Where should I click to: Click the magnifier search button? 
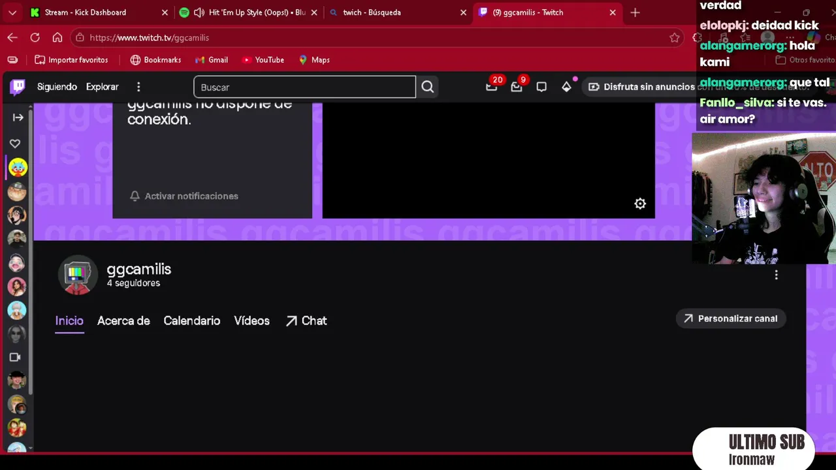[x=428, y=87]
